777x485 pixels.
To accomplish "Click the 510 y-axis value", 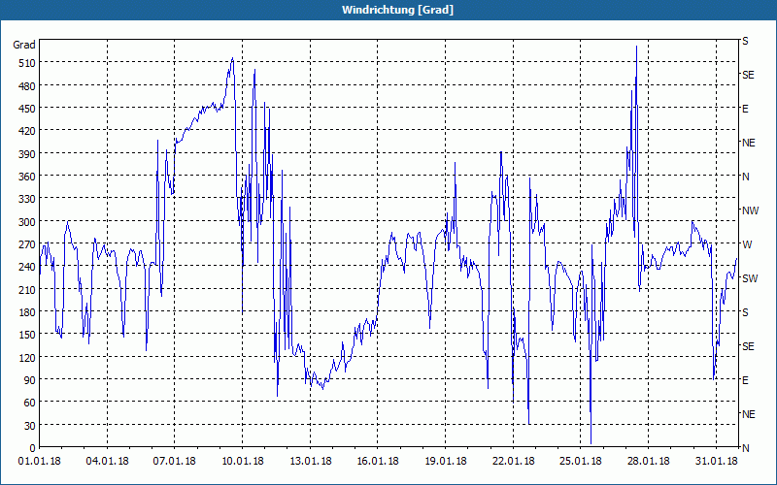I will point(27,63).
